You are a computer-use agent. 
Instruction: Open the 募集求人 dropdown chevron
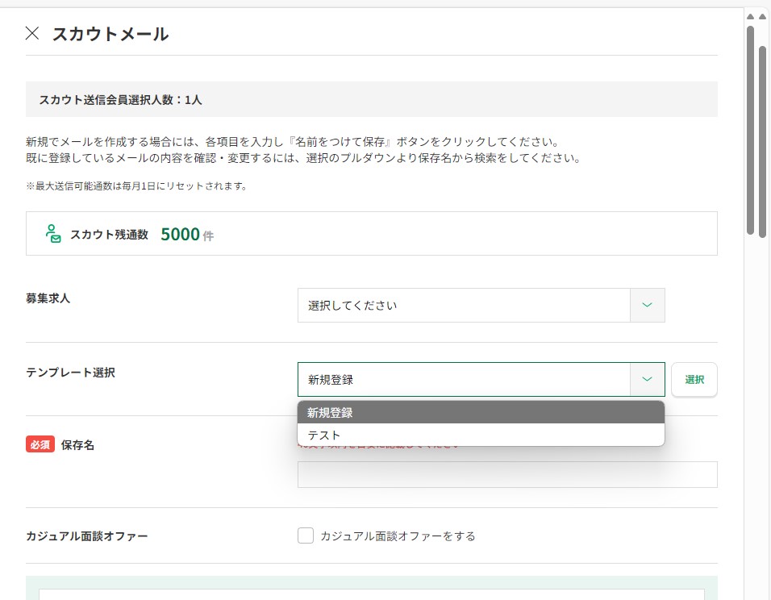[x=647, y=306]
